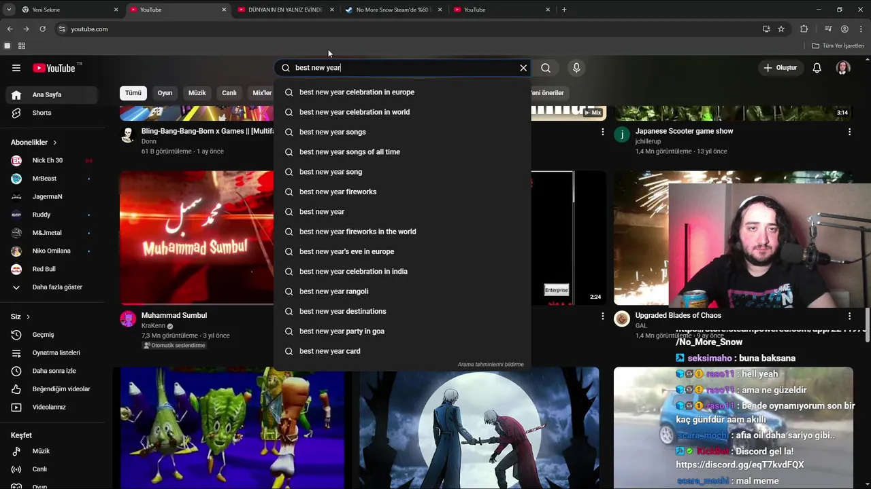Choose suggestion best new year fireworks in the world
Viewport: 871px width, 489px height.
pos(402,232)
